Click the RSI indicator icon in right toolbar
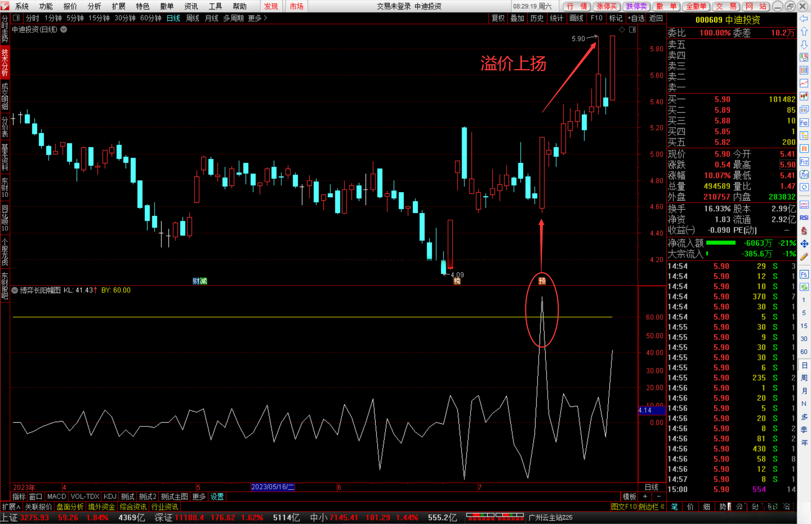811x524 pixels. pyautogui.click(x=804, y=218)
